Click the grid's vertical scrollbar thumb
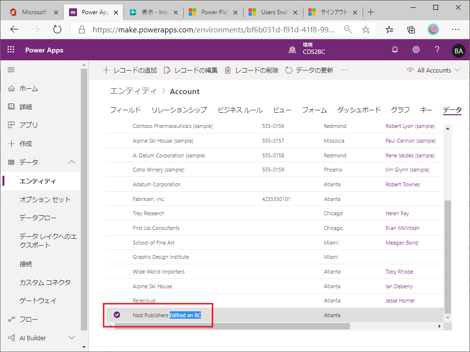470x352 pixels. pyautogui.click(x=447, y=257)
